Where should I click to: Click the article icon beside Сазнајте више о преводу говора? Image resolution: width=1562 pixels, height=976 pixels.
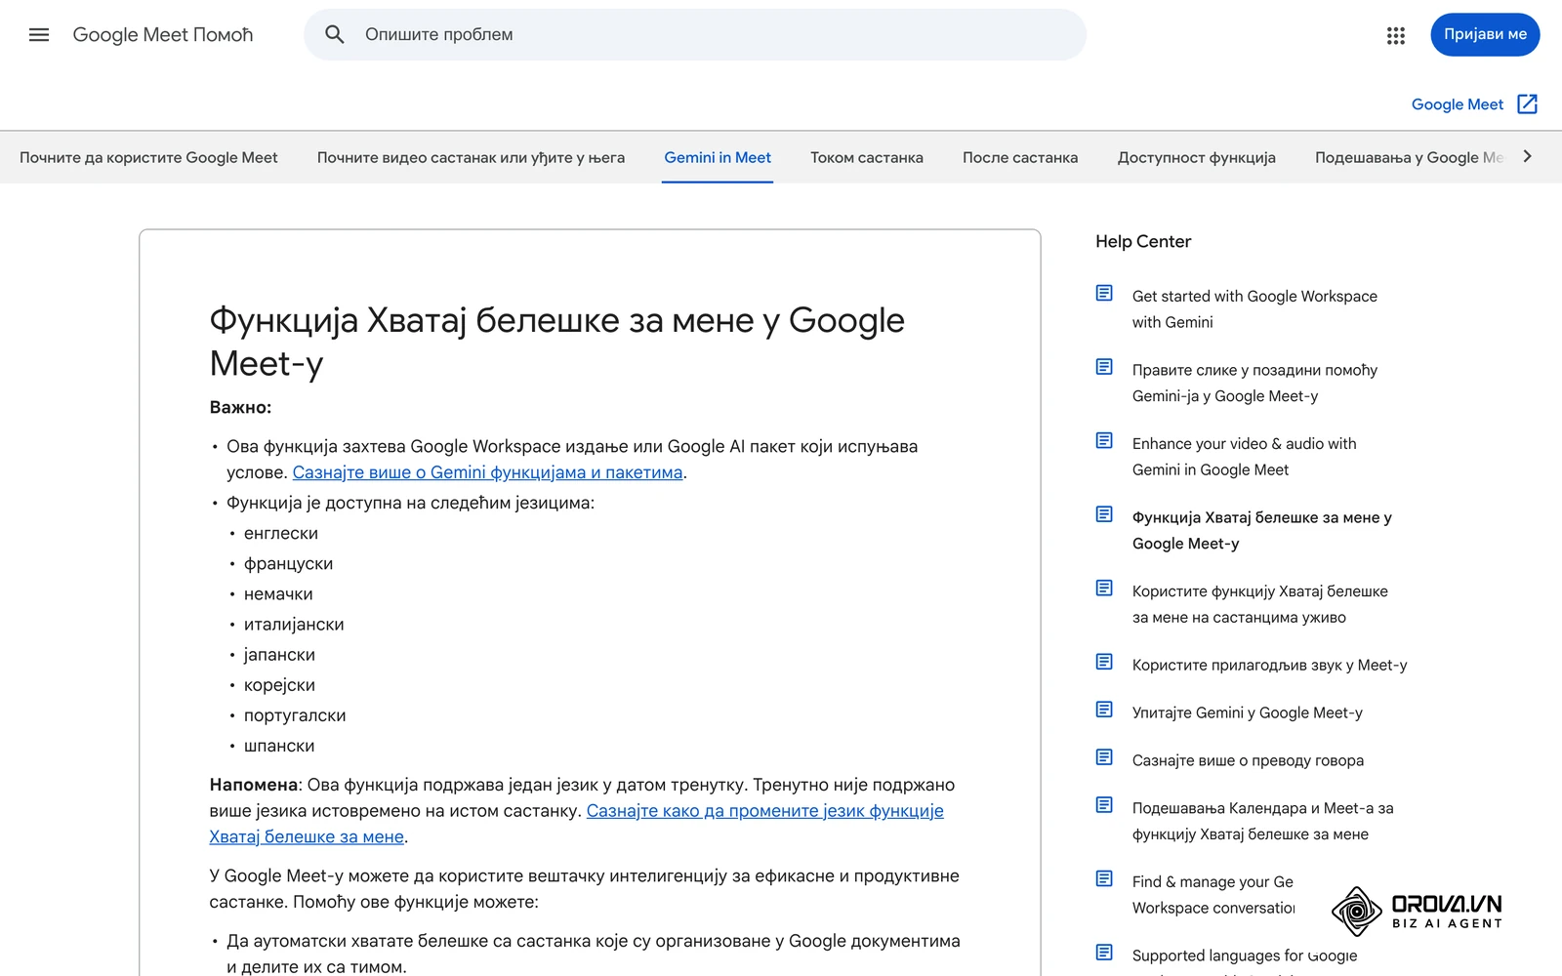[x=1104, y=757]
